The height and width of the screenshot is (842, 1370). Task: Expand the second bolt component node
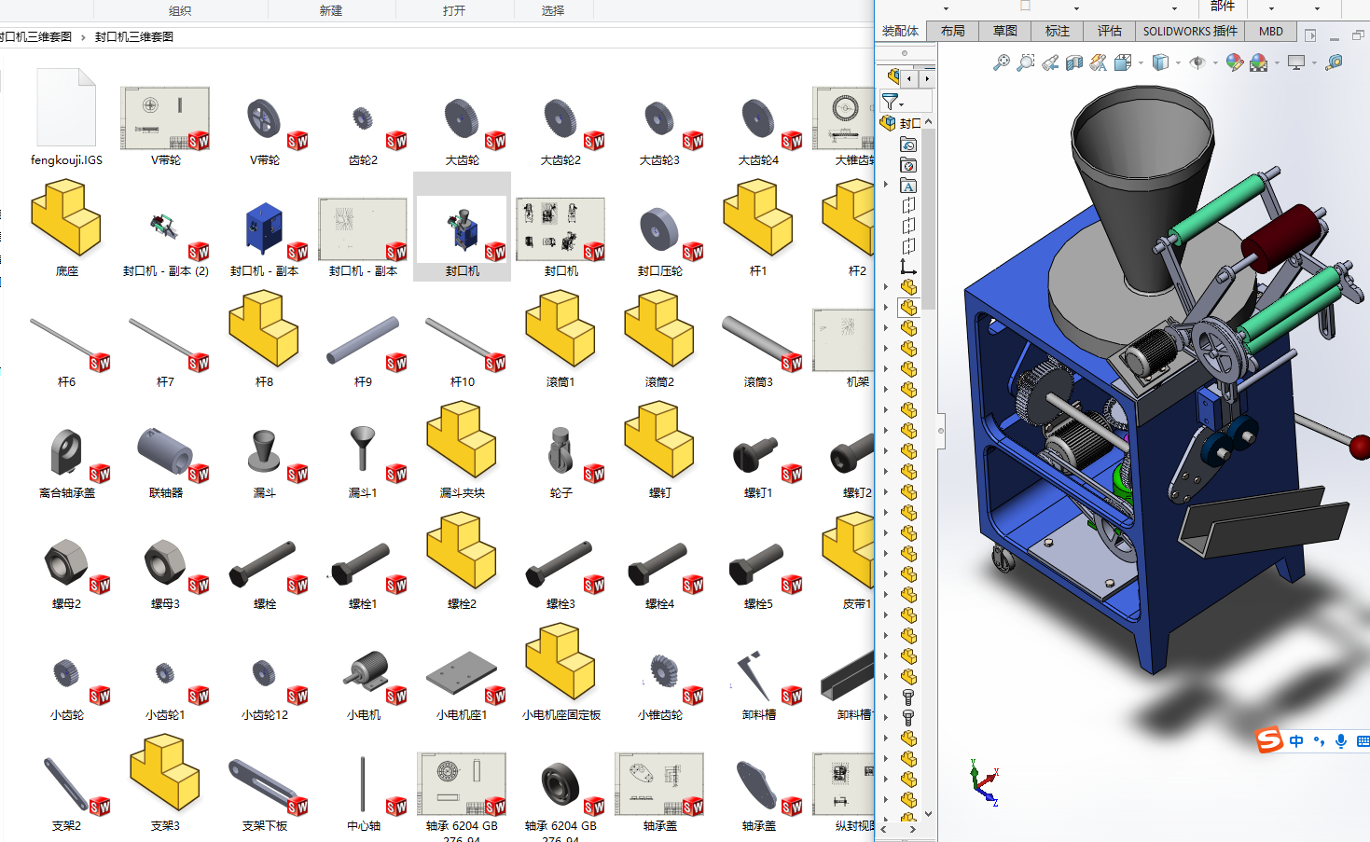coord(886,718)
